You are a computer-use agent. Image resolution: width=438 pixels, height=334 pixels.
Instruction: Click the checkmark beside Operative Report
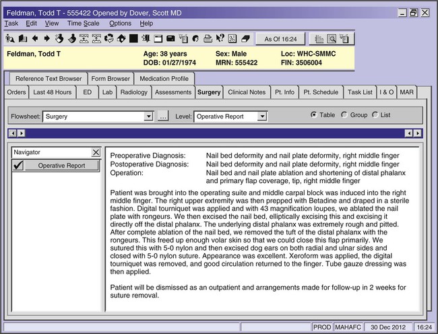[x=18, y=166]
